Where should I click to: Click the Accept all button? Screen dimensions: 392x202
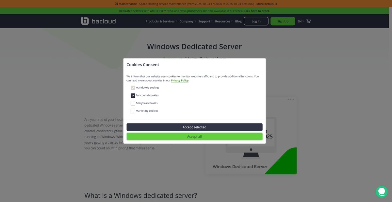(x=194, y=137)
